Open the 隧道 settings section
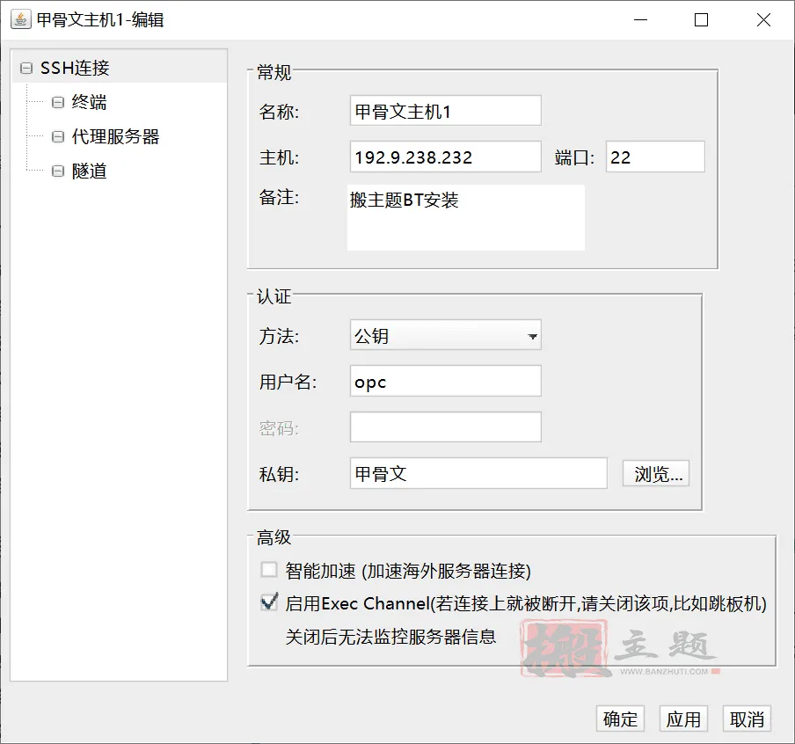The width and height of the screenshot is (795, 744). pos(89,171)
